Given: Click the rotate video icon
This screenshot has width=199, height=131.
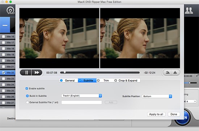Looking at the screenshot, I should pyautogui.click(x=168, y=73).
